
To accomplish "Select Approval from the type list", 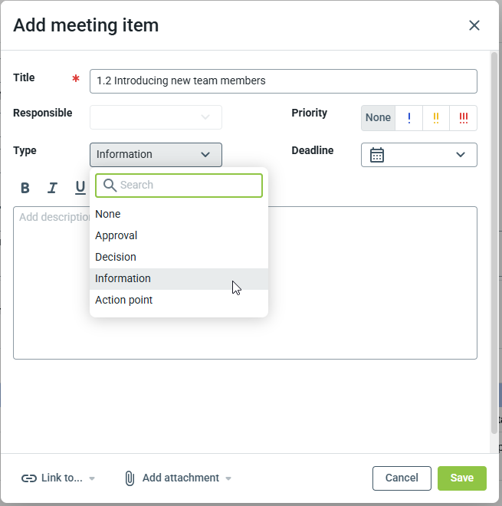I will click(116, 235).
